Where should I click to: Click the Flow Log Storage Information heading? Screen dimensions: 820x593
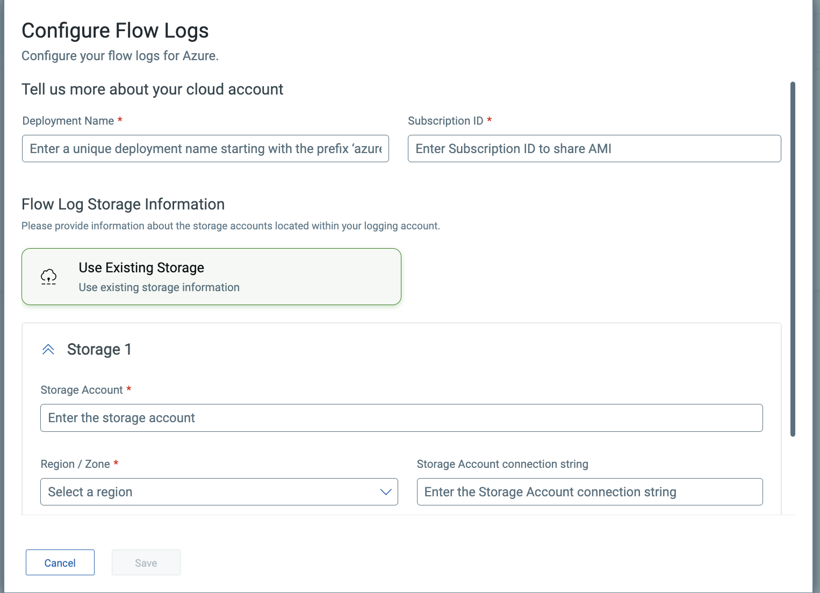[123, 204]
